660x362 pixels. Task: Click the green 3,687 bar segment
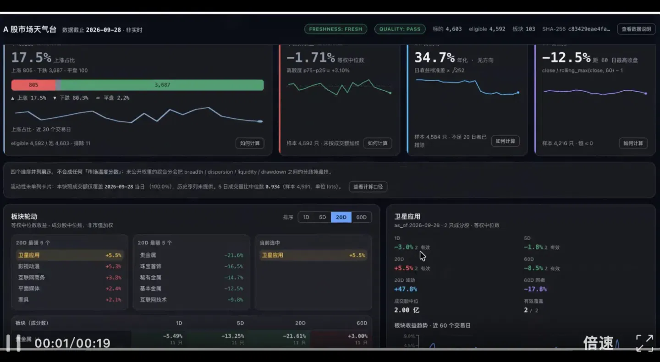coord(162,85)
